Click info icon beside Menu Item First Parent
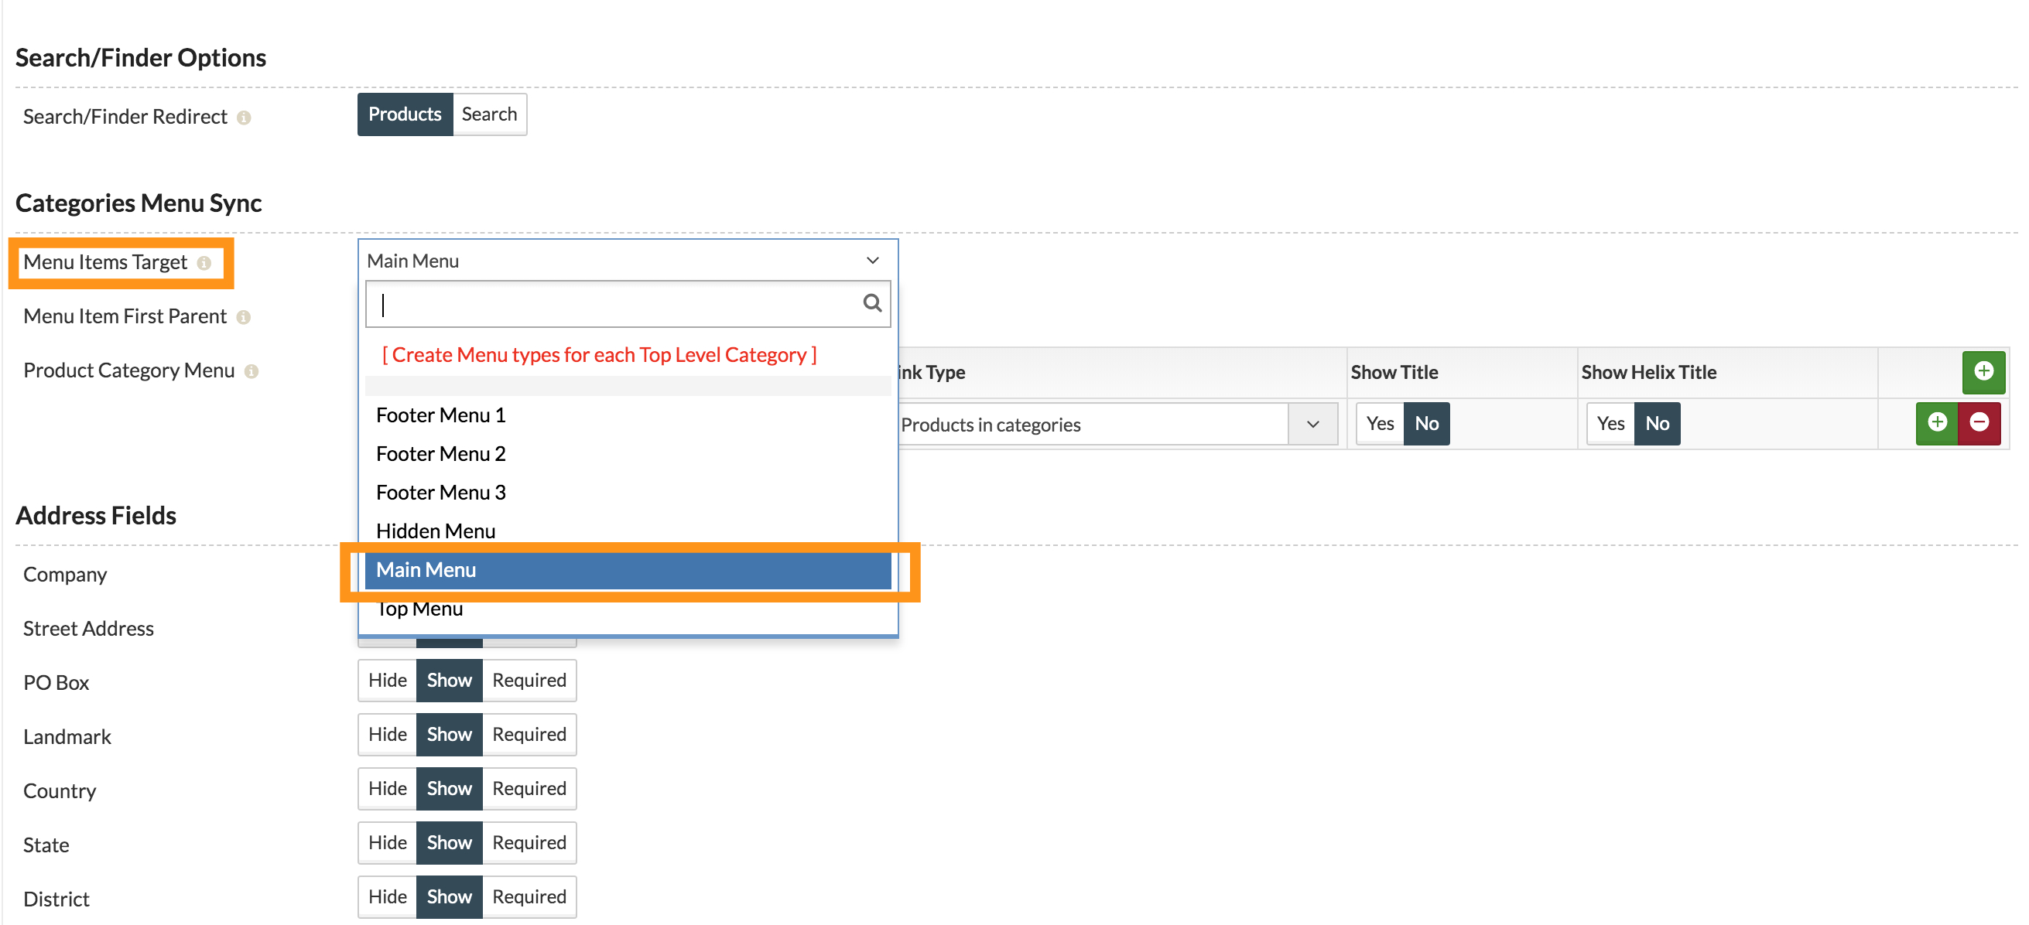 (244, 317)
